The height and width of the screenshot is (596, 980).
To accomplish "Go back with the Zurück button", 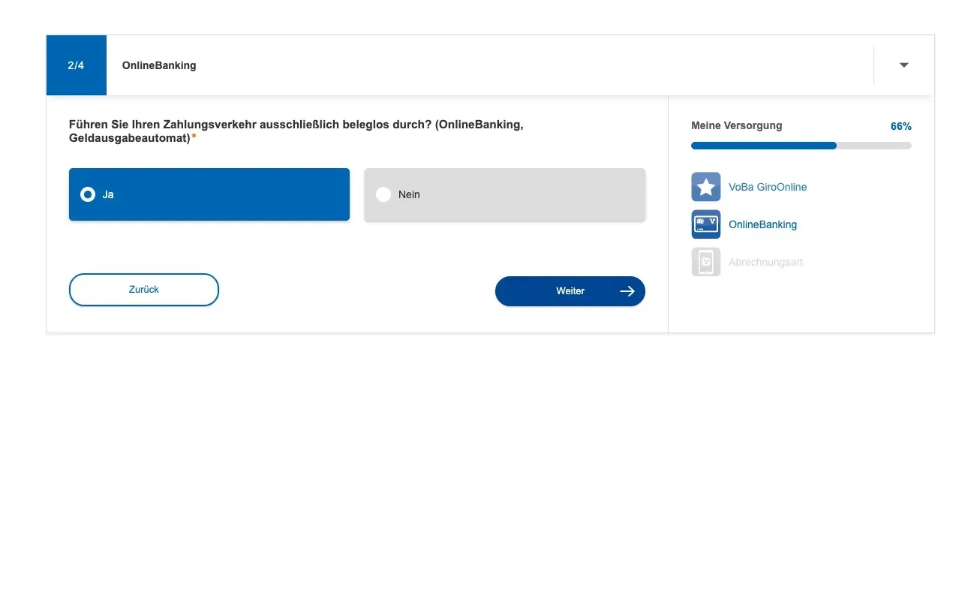I will click(144, 290).
